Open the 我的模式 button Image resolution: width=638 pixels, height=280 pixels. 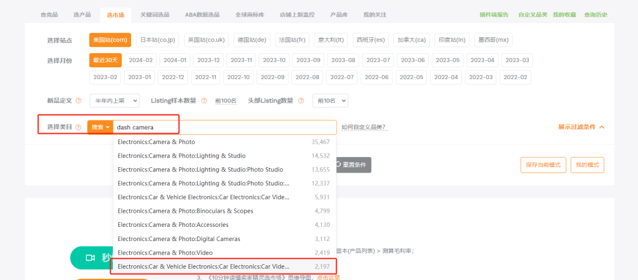click(587, 165)
